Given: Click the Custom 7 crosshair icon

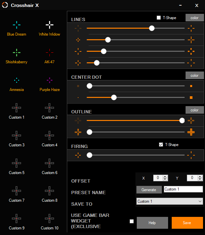Looking at the screenshot, I should click(16, 191).
